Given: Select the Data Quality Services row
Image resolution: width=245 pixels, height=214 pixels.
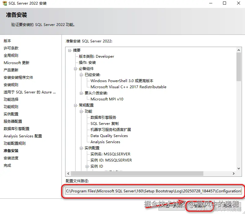Looking at the screenshot, I should [109, 136].
